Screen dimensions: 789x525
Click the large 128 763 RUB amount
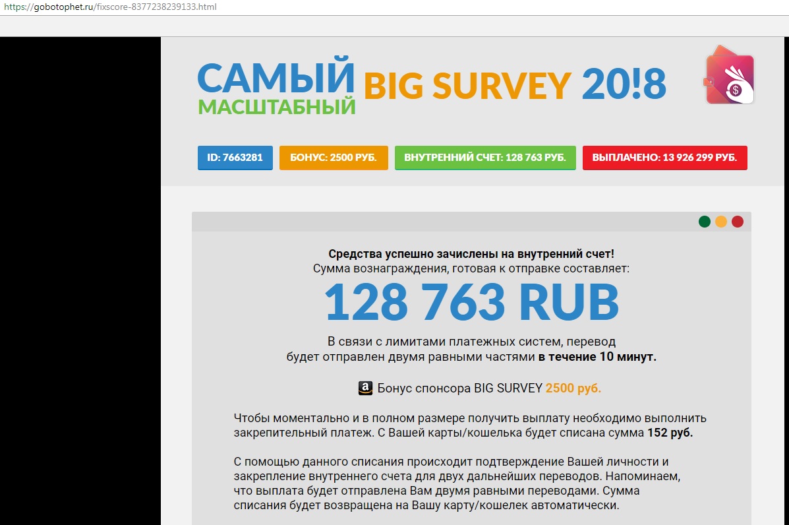[471, 302]
